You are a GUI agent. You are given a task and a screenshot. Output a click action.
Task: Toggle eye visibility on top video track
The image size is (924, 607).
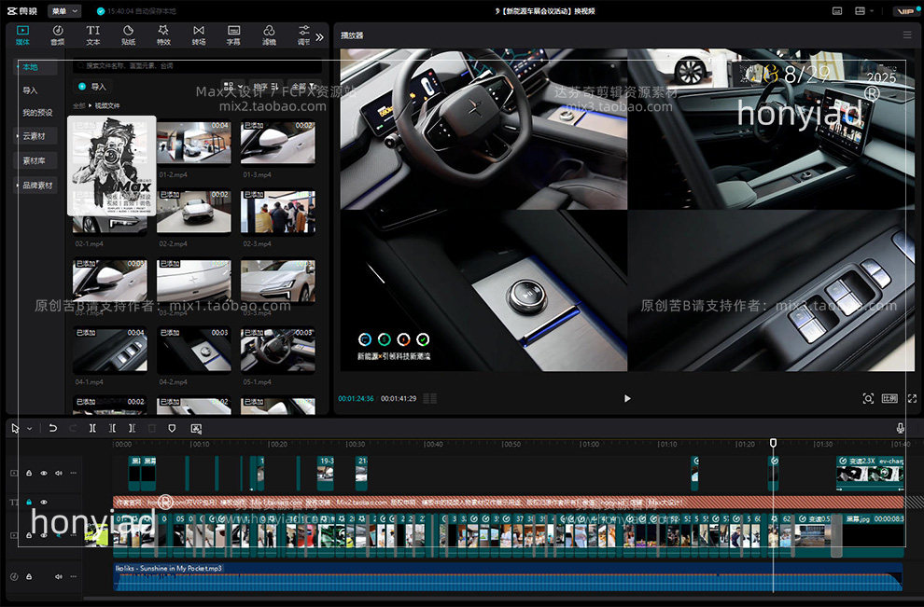tap(43, 474)
